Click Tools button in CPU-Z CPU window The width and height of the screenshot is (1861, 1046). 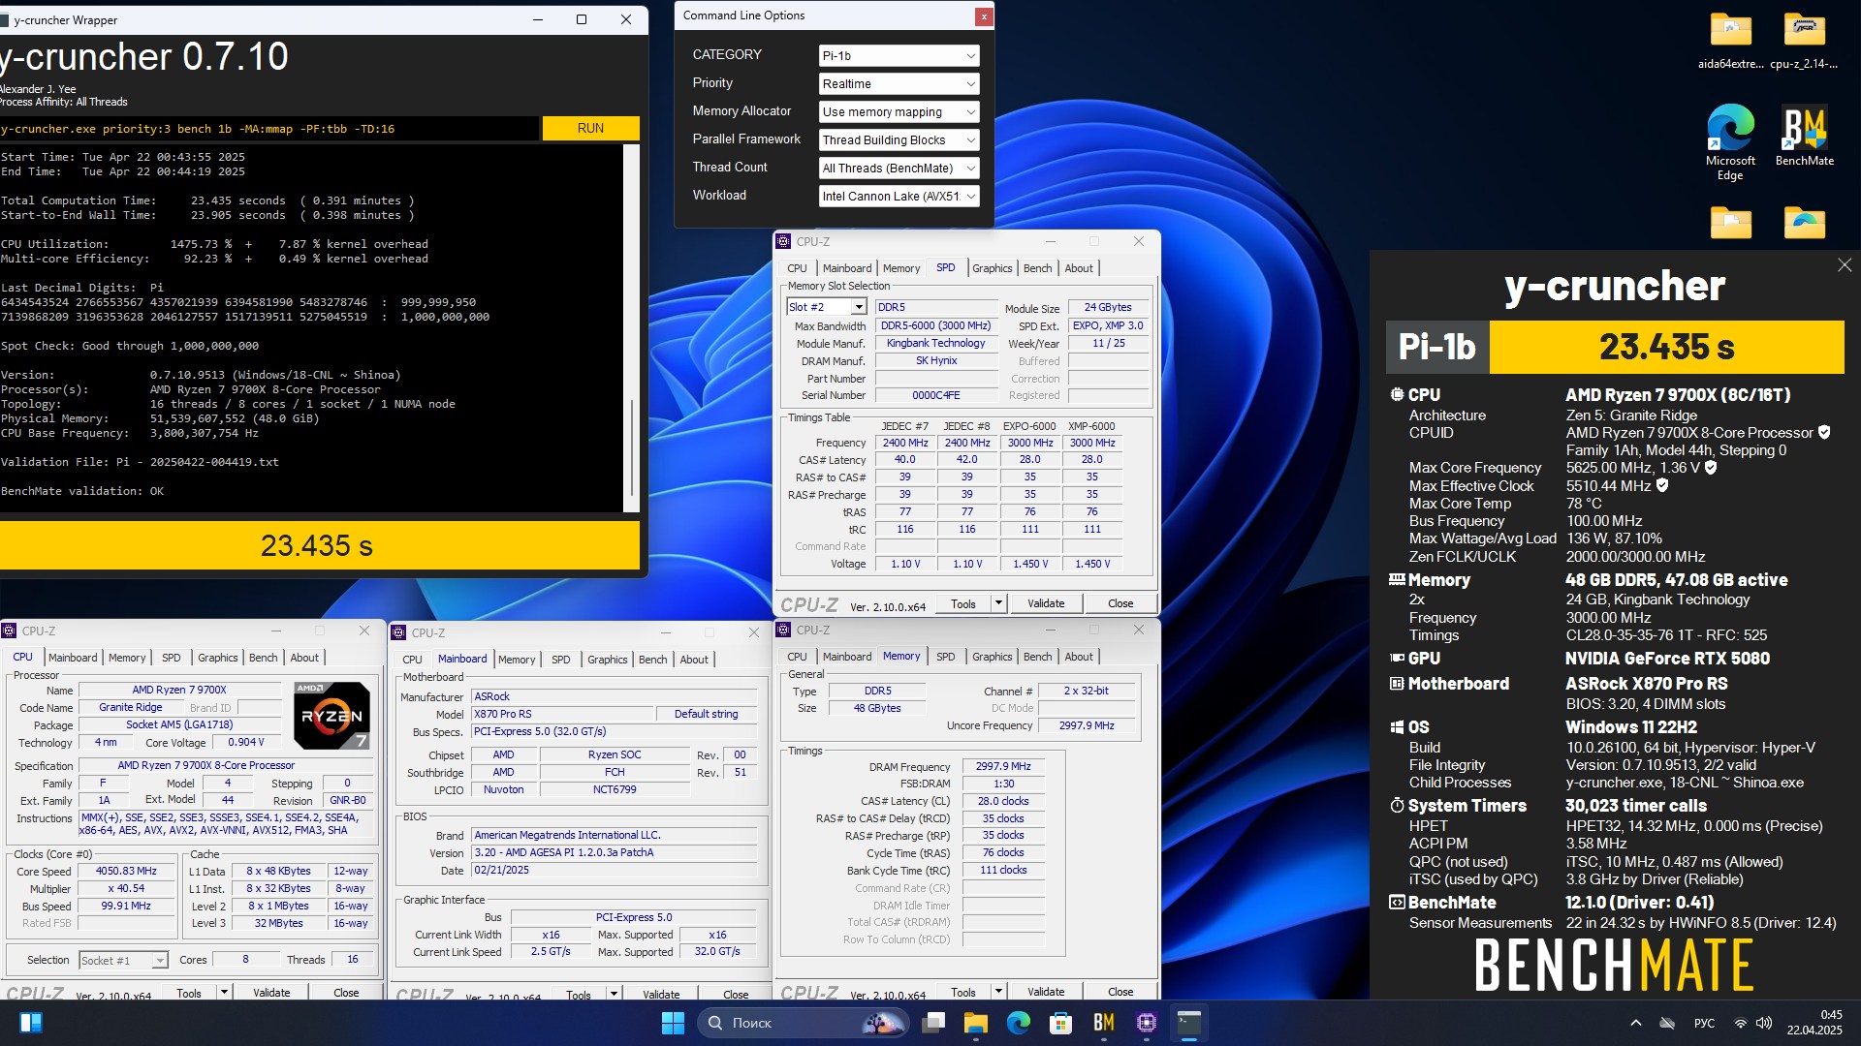click(x=189, y=993)
